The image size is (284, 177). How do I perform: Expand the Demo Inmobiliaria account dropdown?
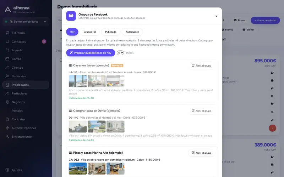pyautogui.click(x=26, y=22)
